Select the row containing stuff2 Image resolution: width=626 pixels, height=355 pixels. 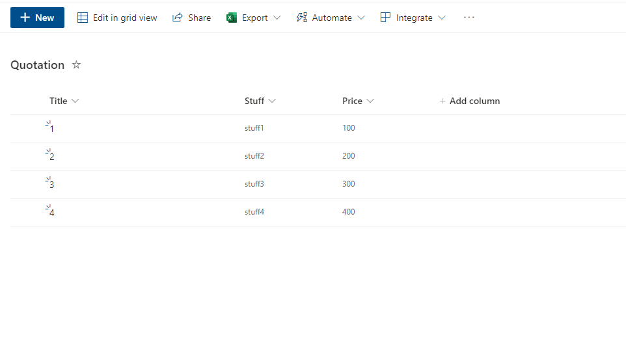[x=318, y=156]
